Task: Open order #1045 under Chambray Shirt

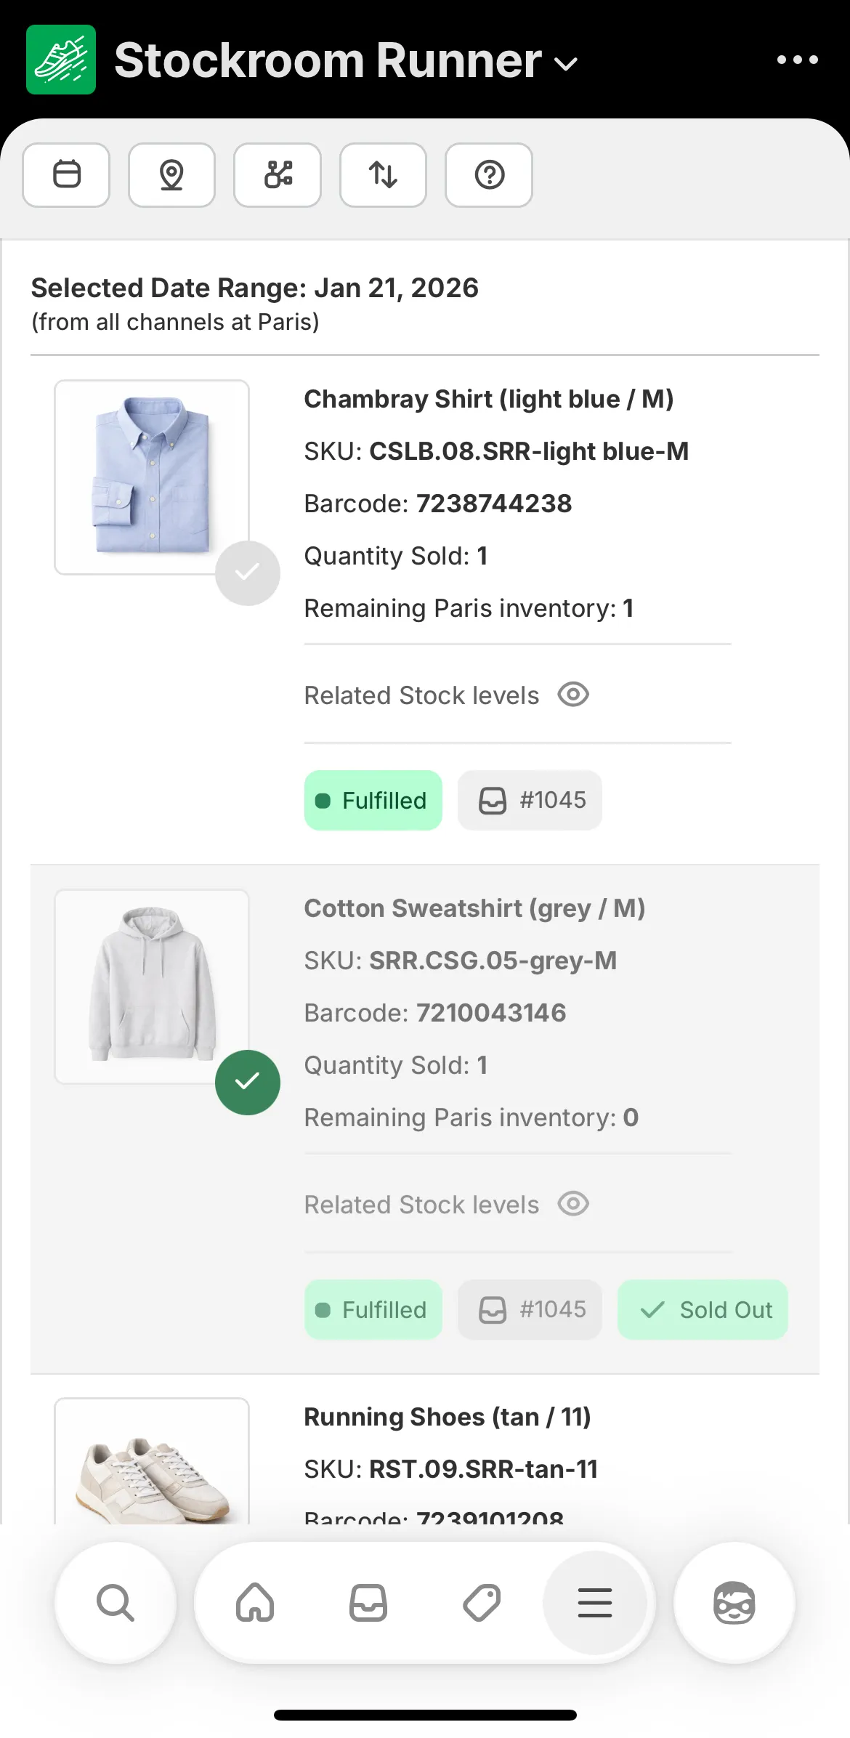Action: point(530,801)
